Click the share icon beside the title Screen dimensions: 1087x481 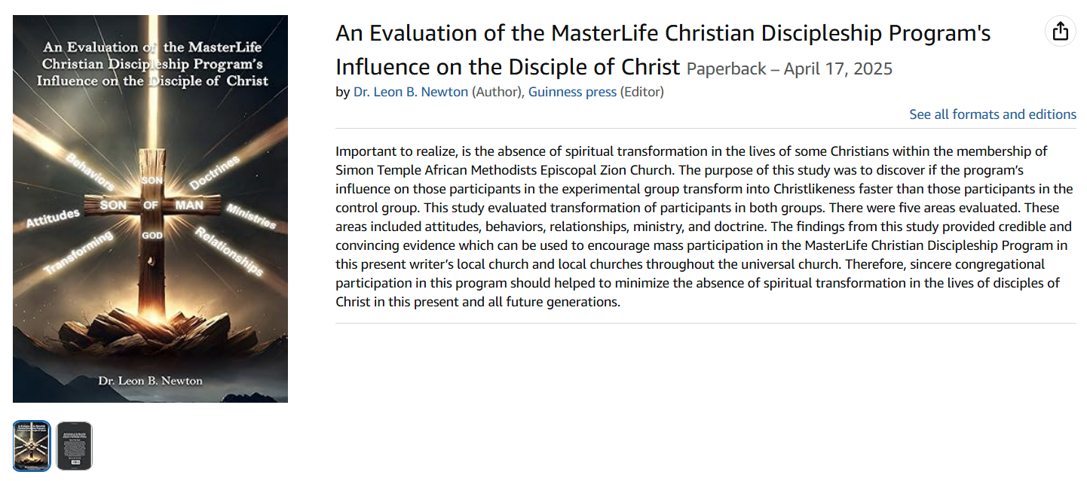(1060, 32)
